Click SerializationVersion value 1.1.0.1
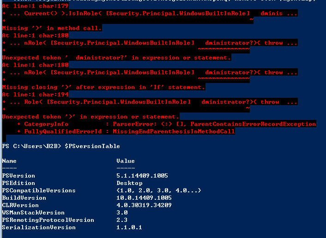326x238 pixels. point(129,227)
